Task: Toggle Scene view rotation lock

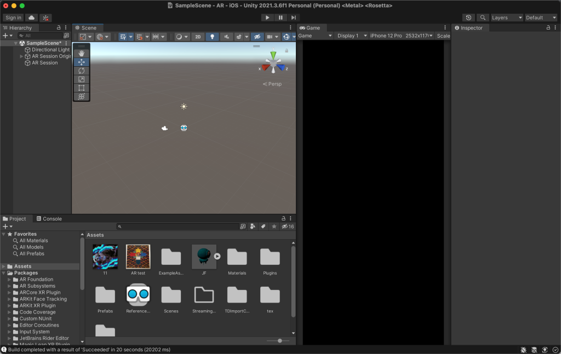Action: pos(287,51)
